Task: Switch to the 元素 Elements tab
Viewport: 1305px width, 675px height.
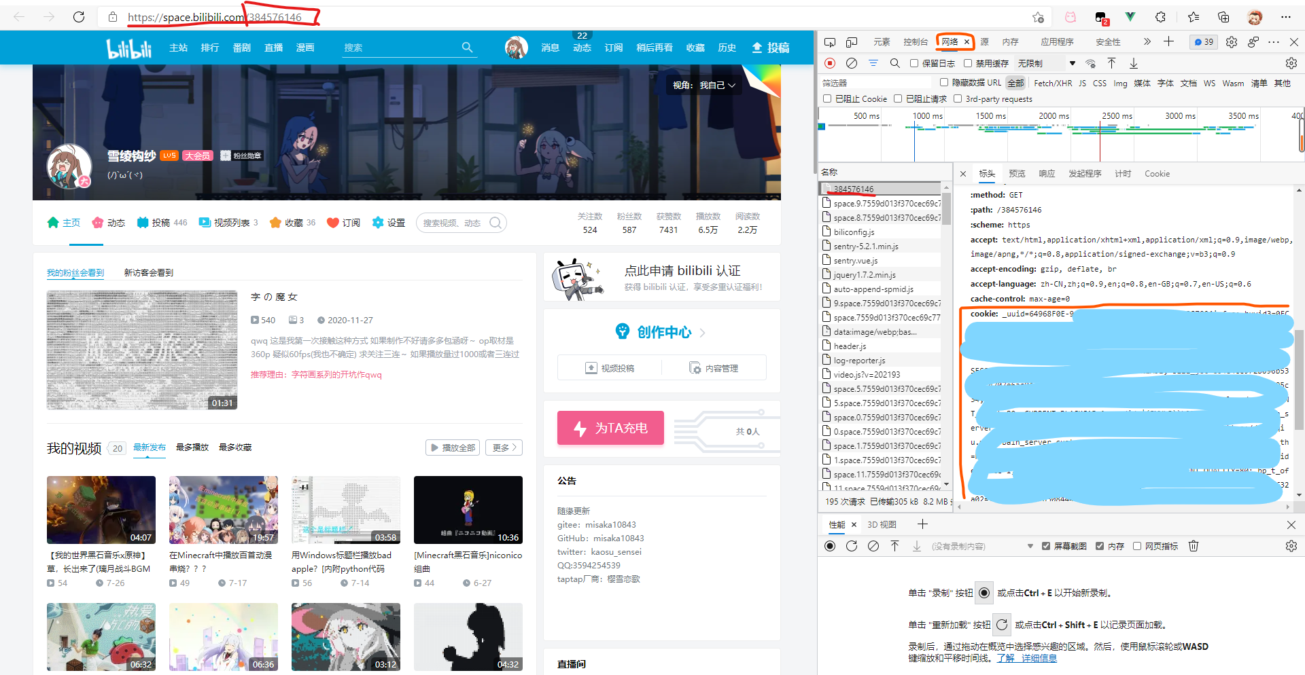Action: [882, 42]
